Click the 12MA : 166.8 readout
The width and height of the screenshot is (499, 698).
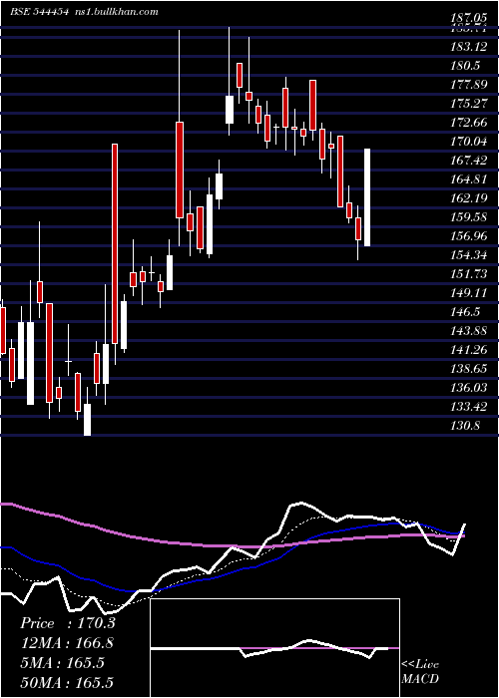pos(67,643)
